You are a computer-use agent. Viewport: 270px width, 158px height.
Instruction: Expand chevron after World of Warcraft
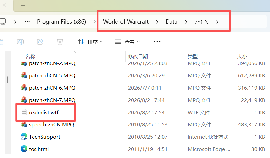pyautogui.click(x=157, y=22)
